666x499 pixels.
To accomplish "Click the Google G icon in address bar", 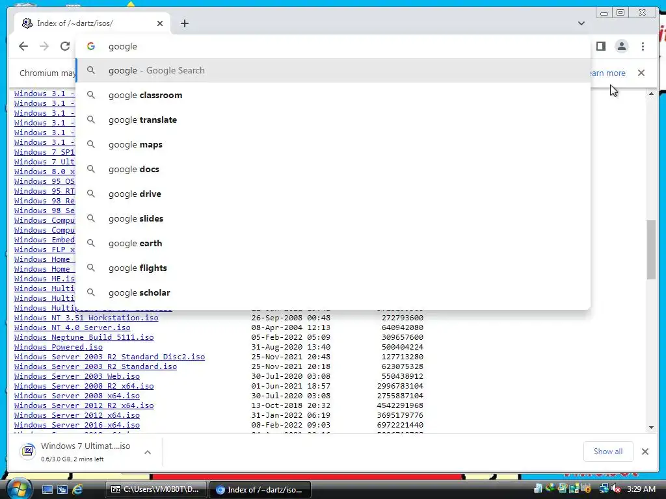I will click(x=91, y=46).
